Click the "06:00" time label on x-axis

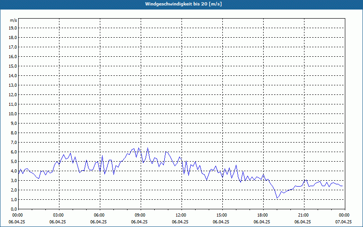(100, 215)
